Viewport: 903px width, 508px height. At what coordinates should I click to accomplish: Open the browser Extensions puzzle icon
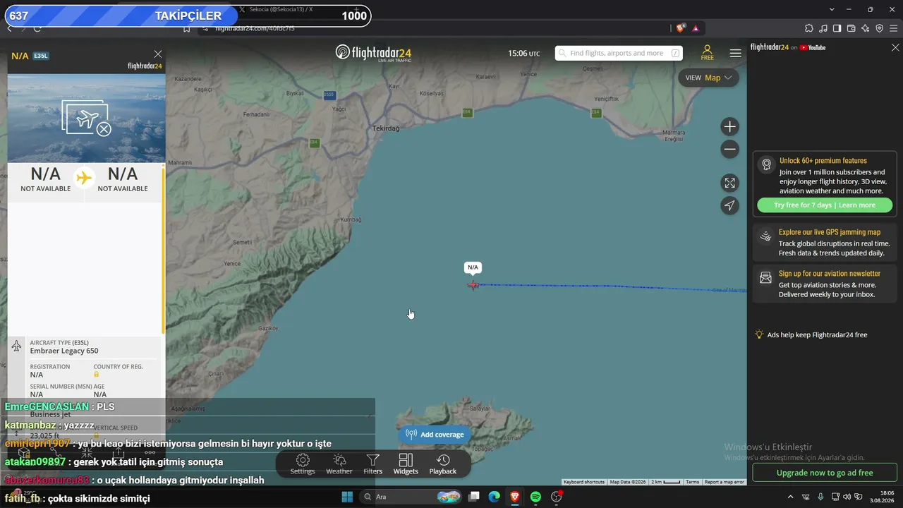click(809, 28)
